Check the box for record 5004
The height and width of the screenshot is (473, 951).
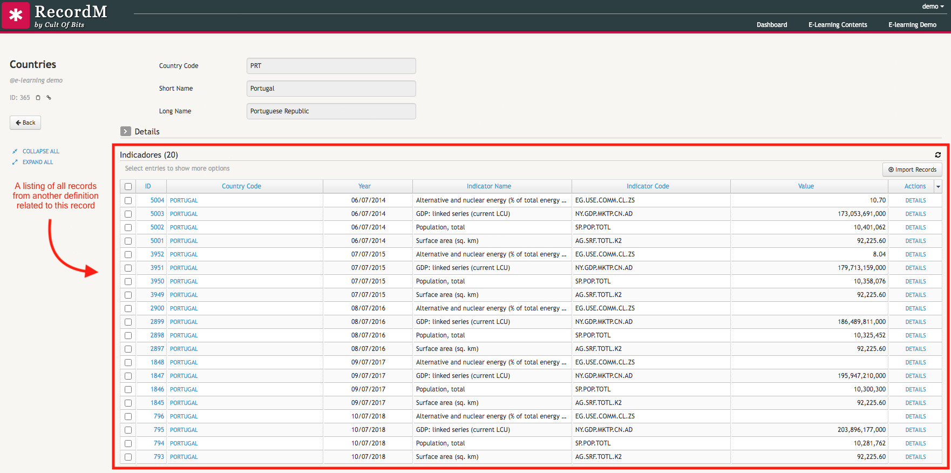pos(128,200)
